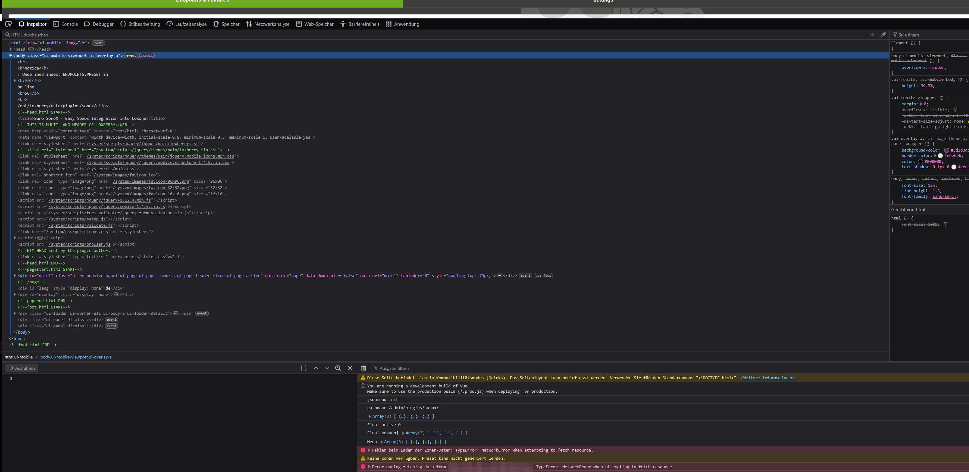
Task: Click the event badge on the body element
Action: coord(131,56)
